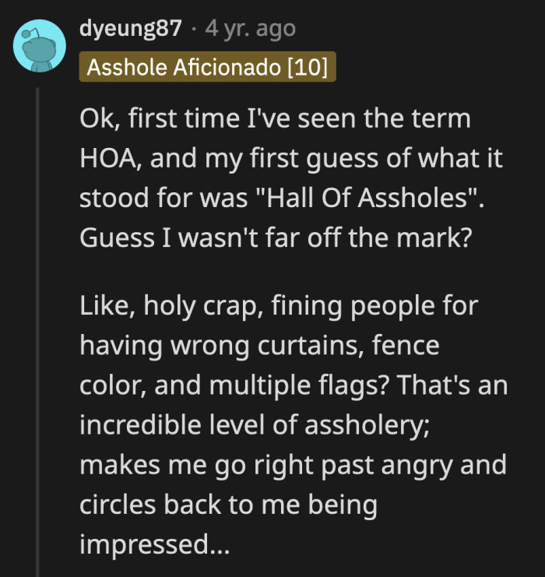
Task: Click the Asshole Aficionado [10] flair badge
Action: (x=207, y=67)
